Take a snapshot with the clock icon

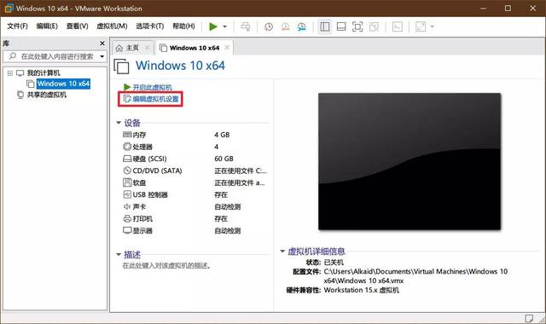[269, 26]
